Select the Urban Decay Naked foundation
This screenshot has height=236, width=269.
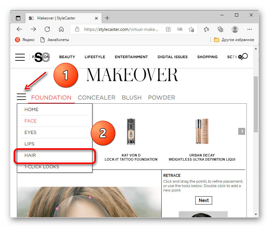tap(202, 131)
